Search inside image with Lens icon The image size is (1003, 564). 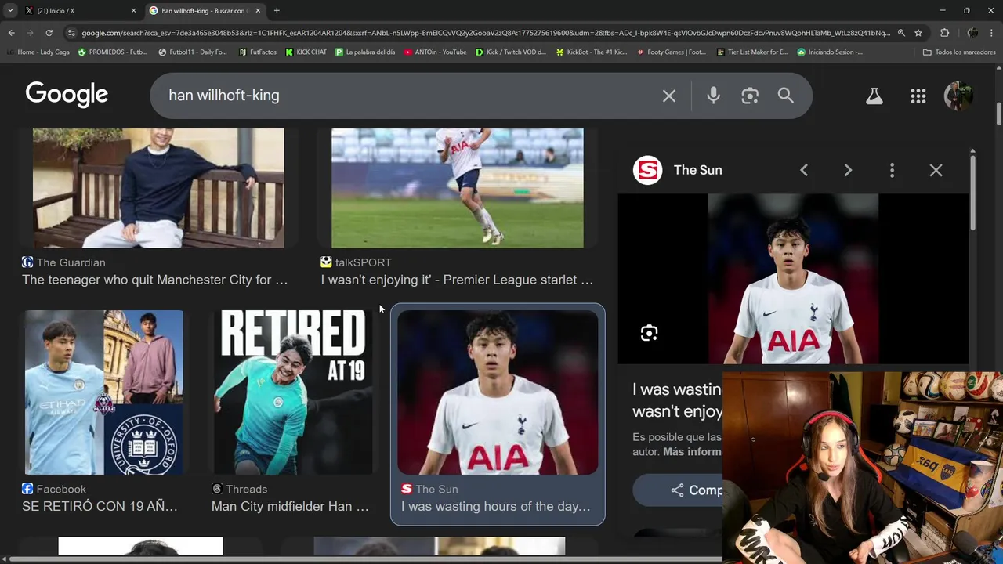tap(649, 333)
